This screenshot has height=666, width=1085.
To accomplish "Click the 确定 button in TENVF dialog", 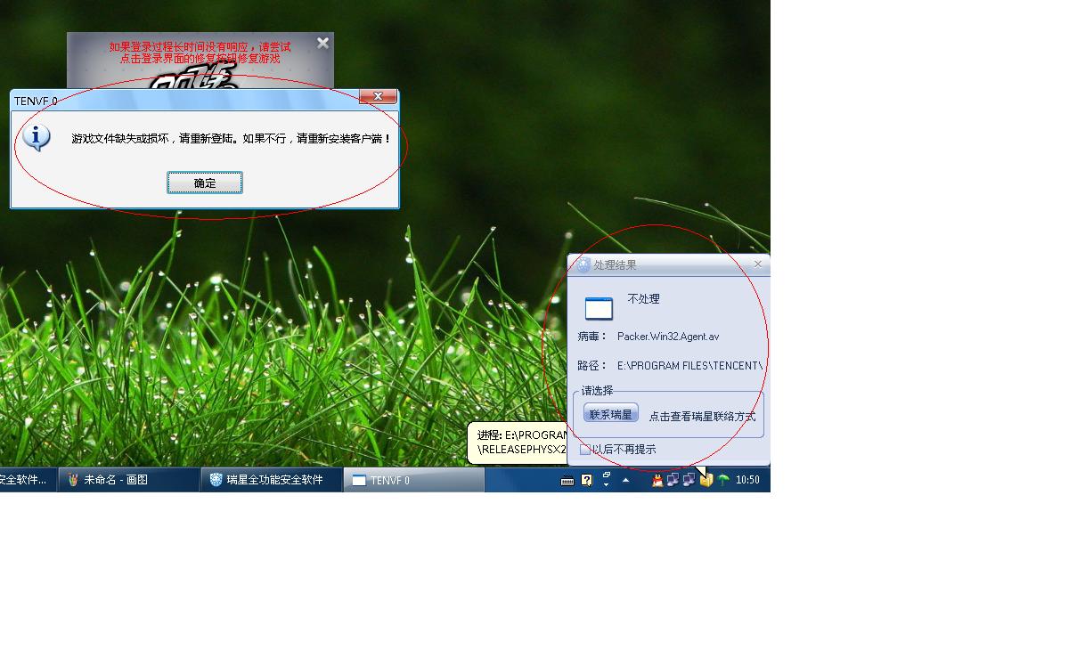I will pyautogui.click(x=205, y=183).
